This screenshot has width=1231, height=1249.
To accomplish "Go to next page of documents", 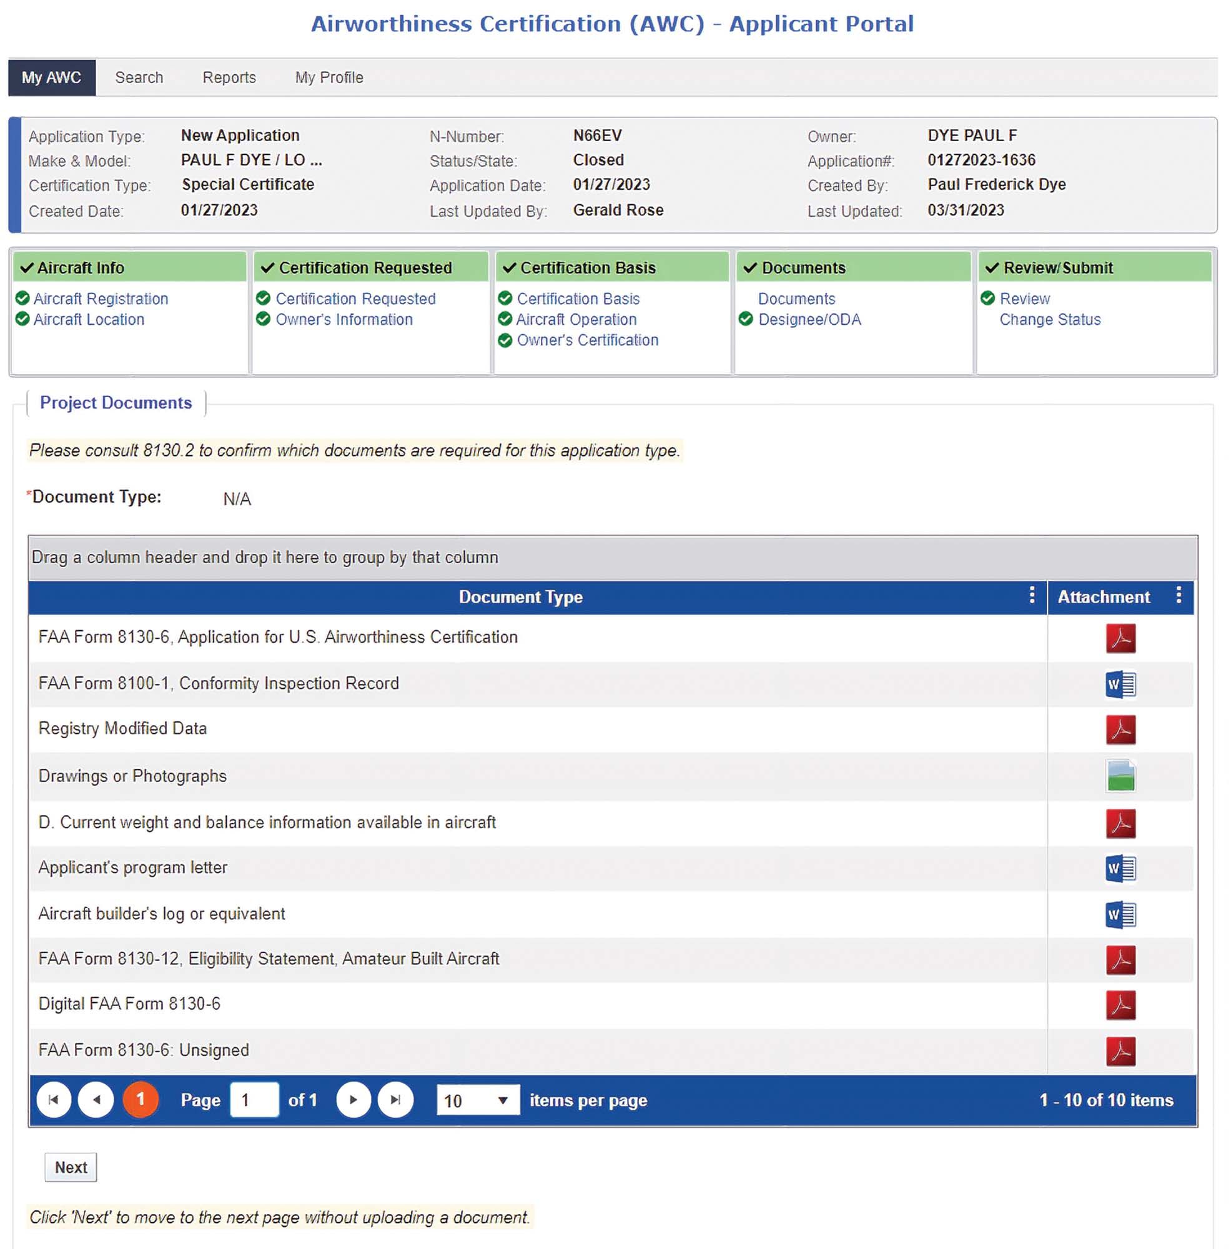I will pyautogui.click(x=353, y=1100).
